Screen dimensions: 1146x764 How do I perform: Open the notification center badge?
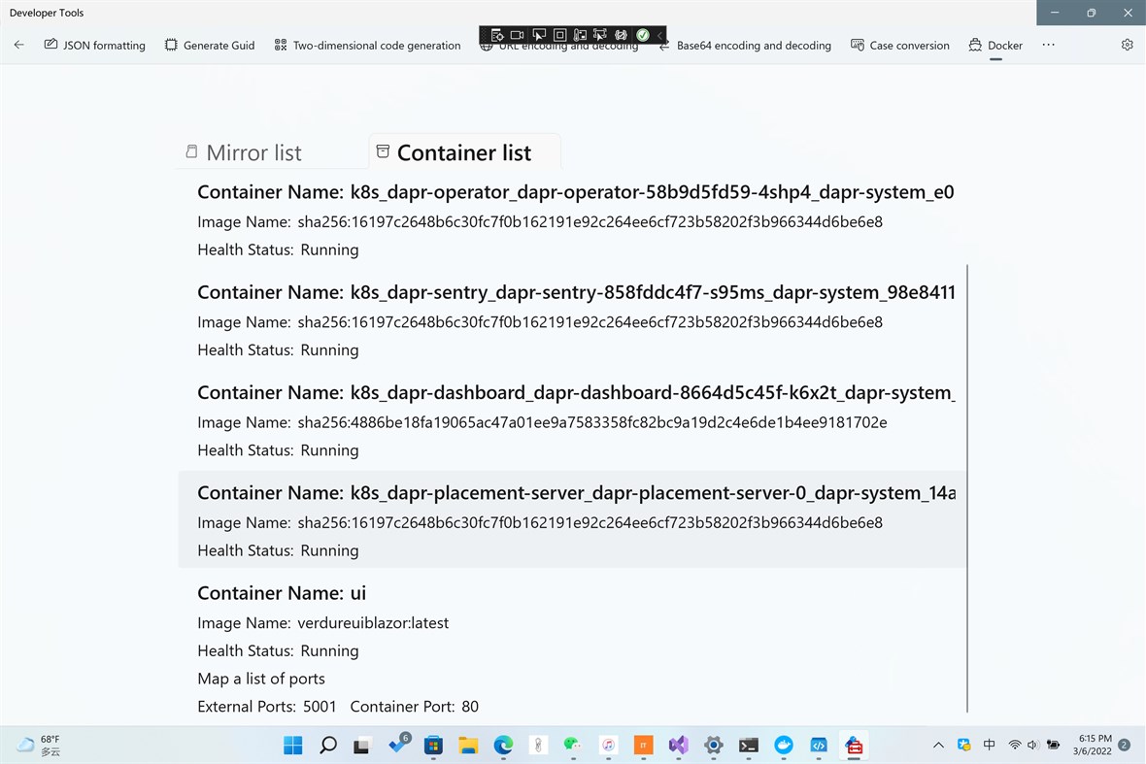[1125, 745]
